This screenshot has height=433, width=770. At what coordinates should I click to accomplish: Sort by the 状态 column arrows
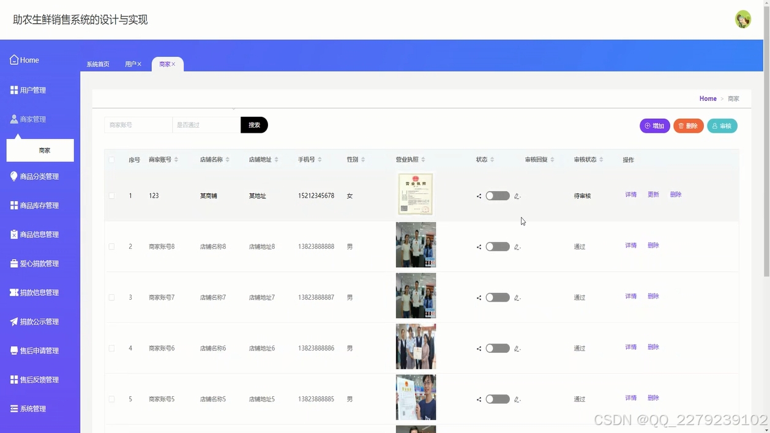[x=492, y=160]
